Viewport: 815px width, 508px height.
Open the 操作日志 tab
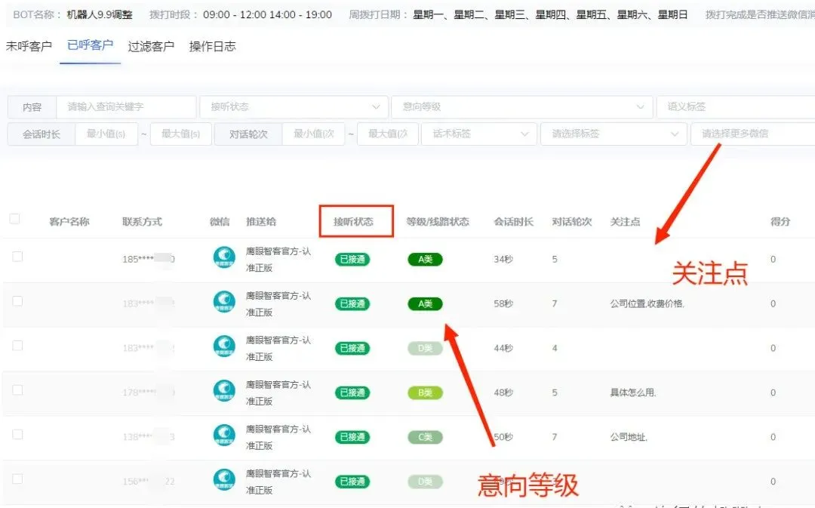213,46
